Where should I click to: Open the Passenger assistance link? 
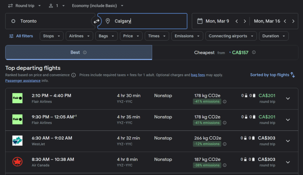tap(23, 81)
